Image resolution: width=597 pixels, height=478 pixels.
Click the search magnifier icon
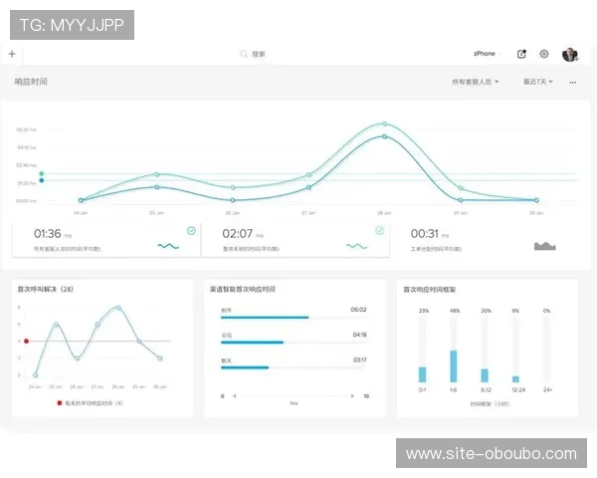click(244, 54)
